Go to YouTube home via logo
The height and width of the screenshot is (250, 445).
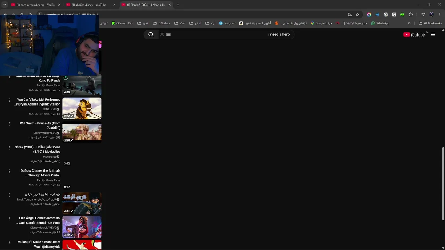(414, 34)
